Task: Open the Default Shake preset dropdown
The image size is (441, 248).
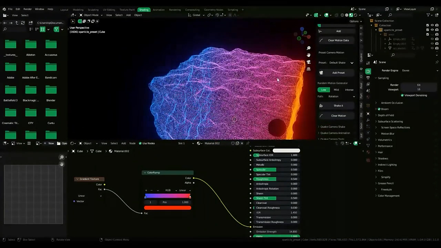Action: tap(341, 63)
